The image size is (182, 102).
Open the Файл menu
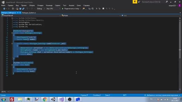3,5
